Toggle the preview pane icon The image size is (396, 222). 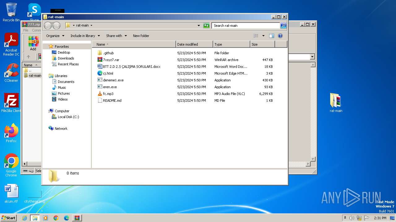coord(271,36)
